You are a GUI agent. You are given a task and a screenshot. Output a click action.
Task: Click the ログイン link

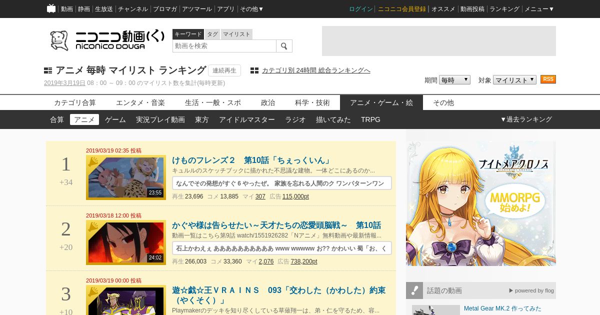[x=361, y=9]
